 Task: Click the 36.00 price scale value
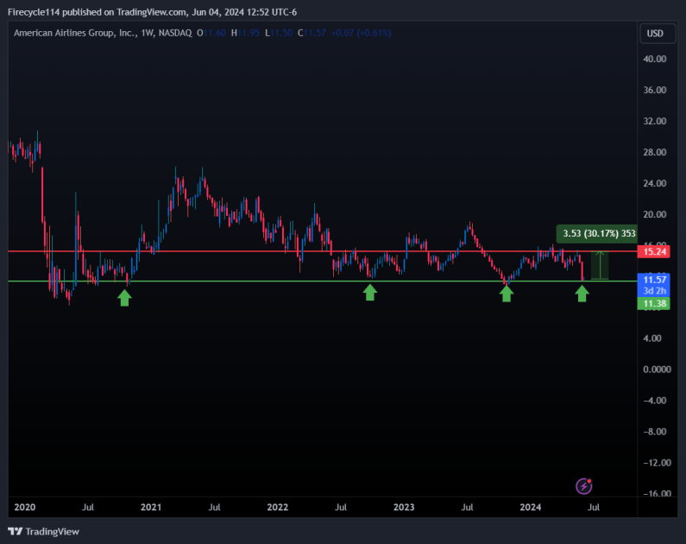[654, 90]
